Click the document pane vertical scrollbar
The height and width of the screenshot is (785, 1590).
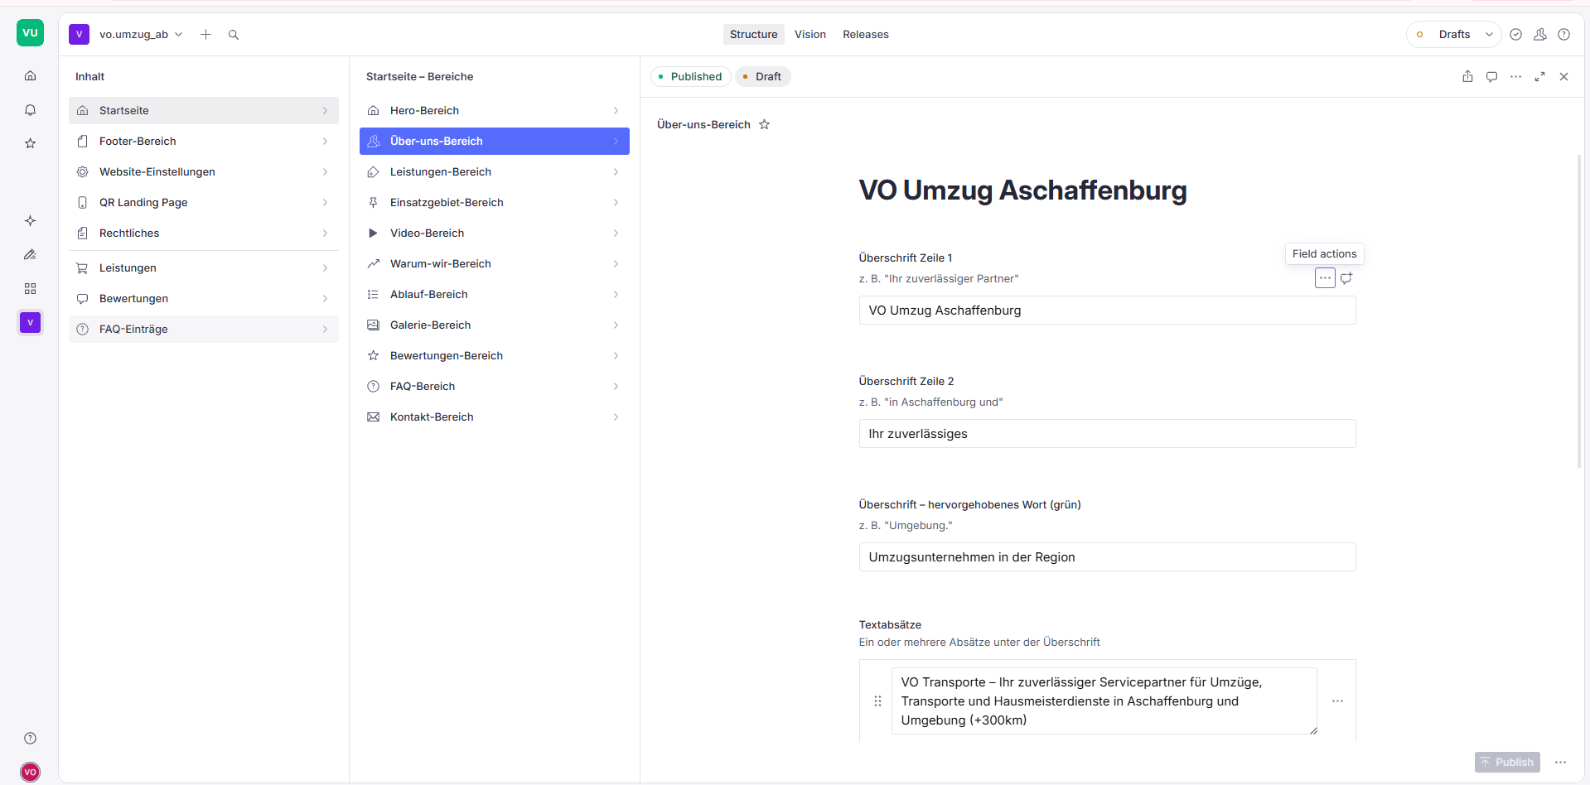pyautogui.click(x=1579, y=311)
